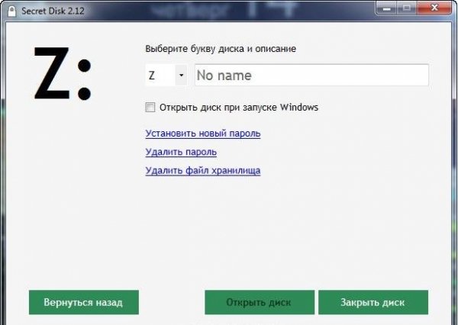Click the 'Вернуться назад' button
The image size is (458, 325).
pyautogui.click(x=84, y=302)
